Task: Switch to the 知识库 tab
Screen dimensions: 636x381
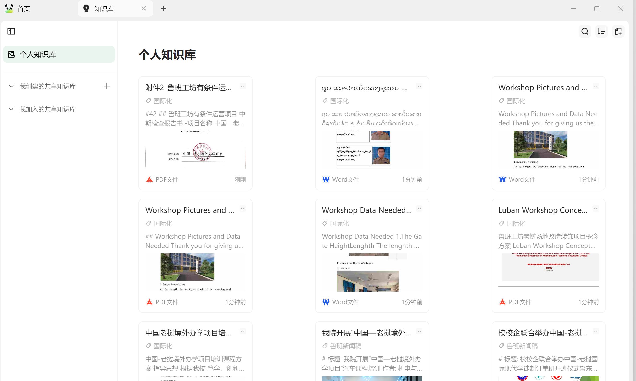Action: click(x=104, y=9)
